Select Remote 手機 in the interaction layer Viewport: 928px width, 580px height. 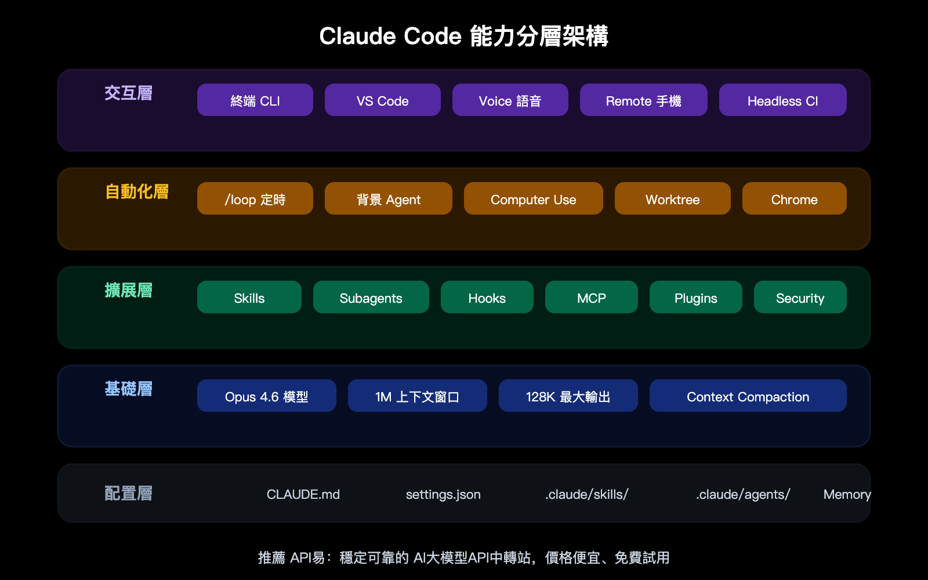point(643,100)
